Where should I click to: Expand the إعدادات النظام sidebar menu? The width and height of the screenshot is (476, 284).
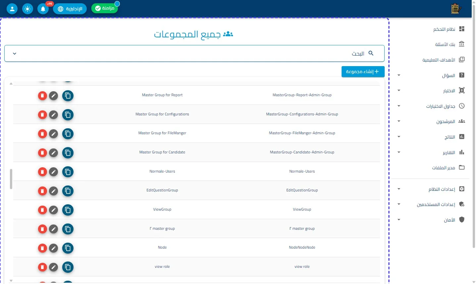click(399, 189)
